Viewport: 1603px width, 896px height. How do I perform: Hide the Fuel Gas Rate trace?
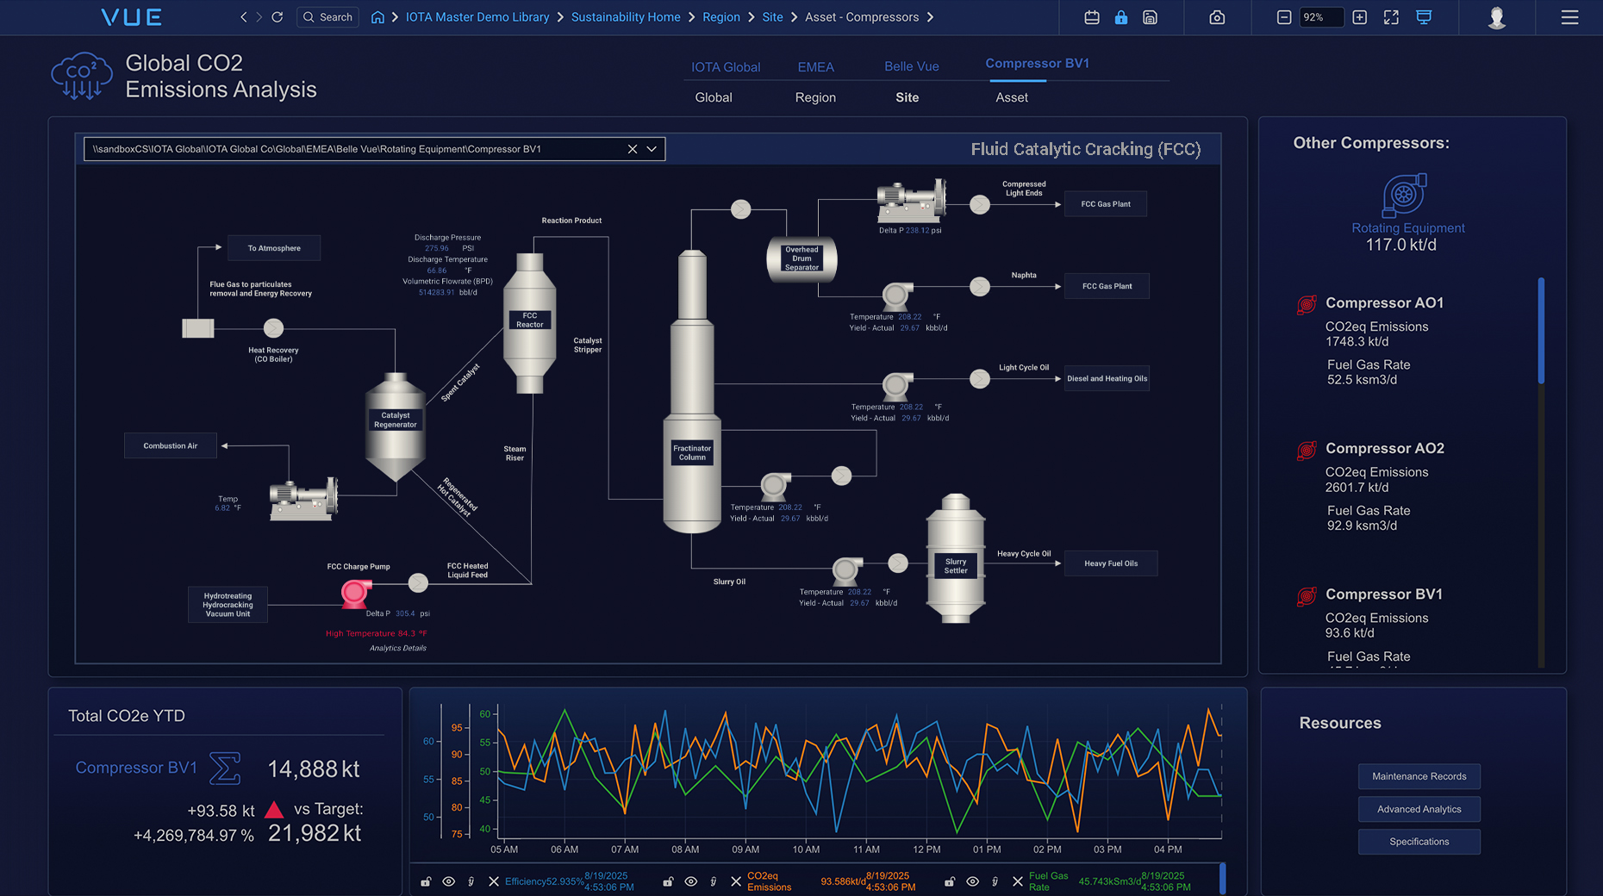(973, 881)
